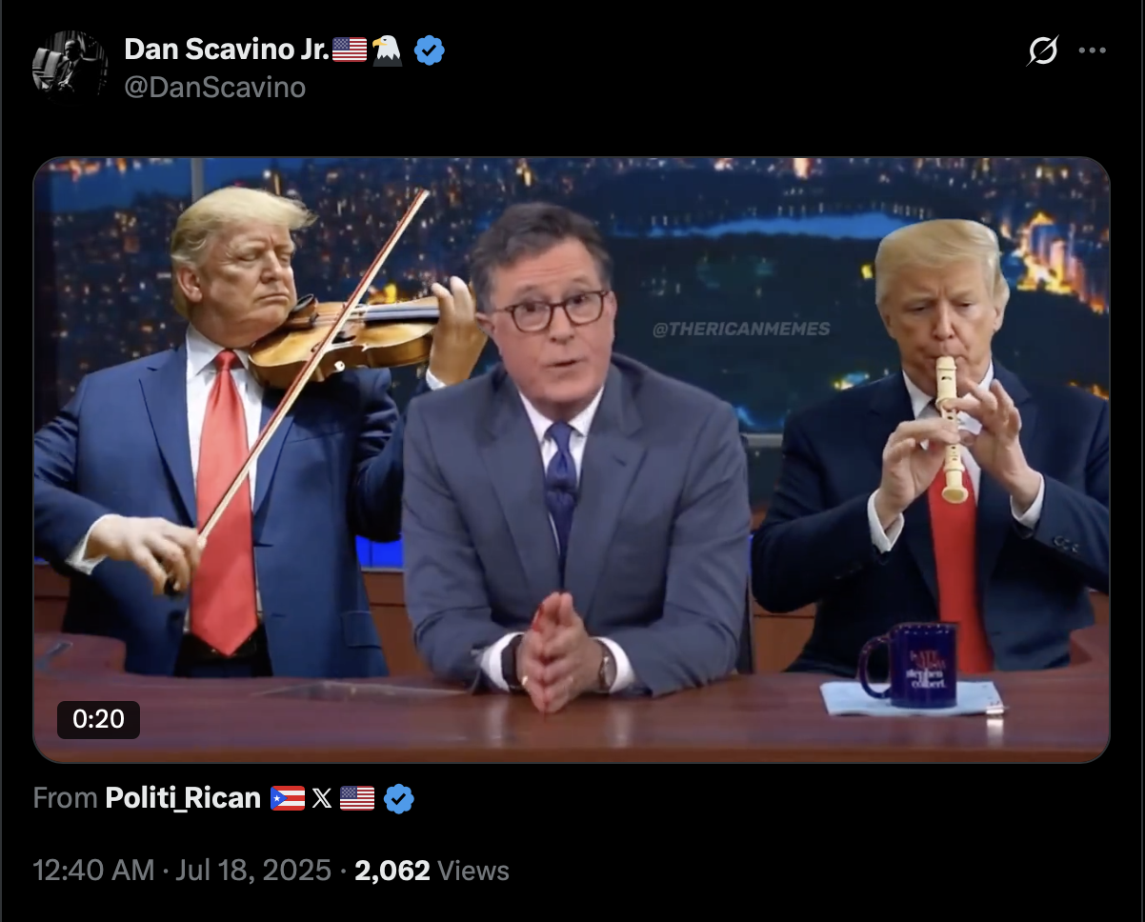Click the American flag emoji after Politi_Rican
Image resolution: width=1145 pixels, height=922 pixels.
tap(357, 798)
